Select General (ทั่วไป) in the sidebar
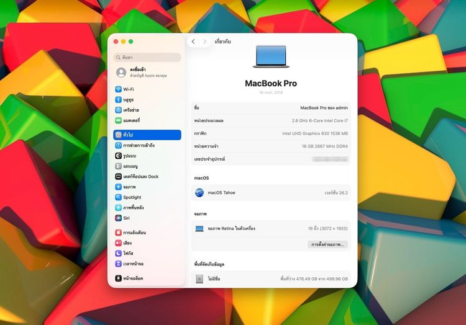Viewport: 466px width, 325px height. point(147,135)
